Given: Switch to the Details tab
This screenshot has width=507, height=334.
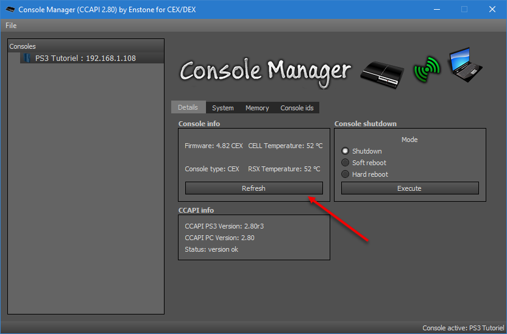Looking at the screenshot, I should tap(188, 107).
